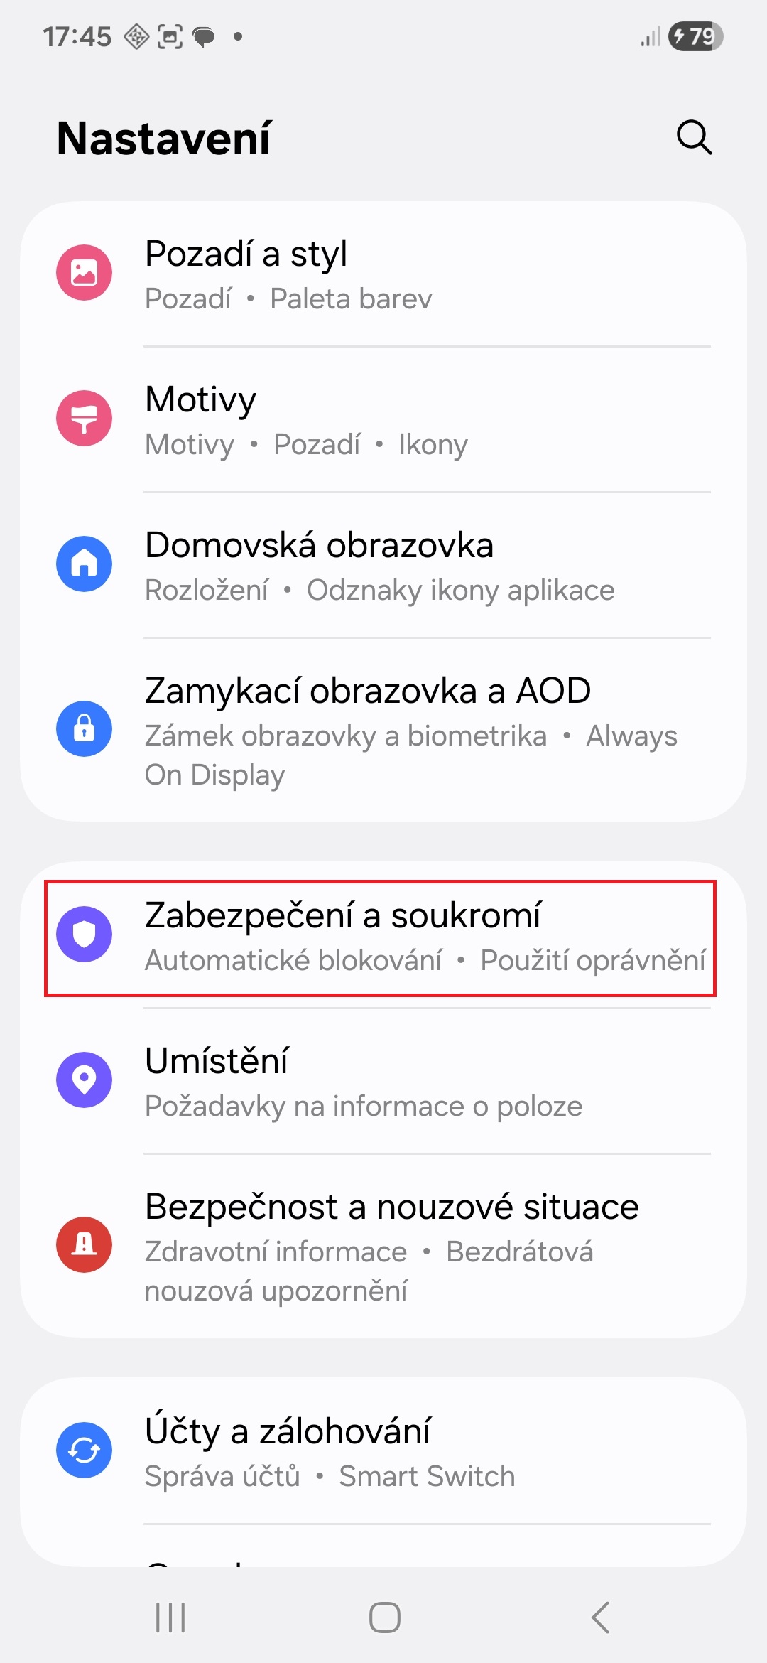The width and height of the screenshot is (767, 1663).
Task: Tap the blue home icon for Domovská obrazovka
Action: [x=84, y=564]
